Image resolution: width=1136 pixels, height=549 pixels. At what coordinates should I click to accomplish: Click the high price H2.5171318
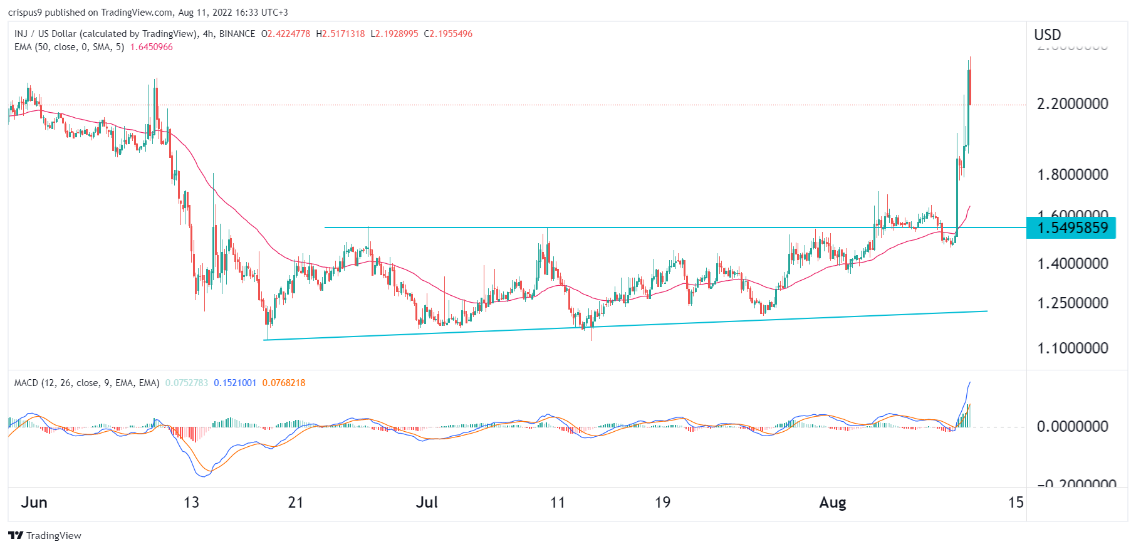tap(341, 34)
